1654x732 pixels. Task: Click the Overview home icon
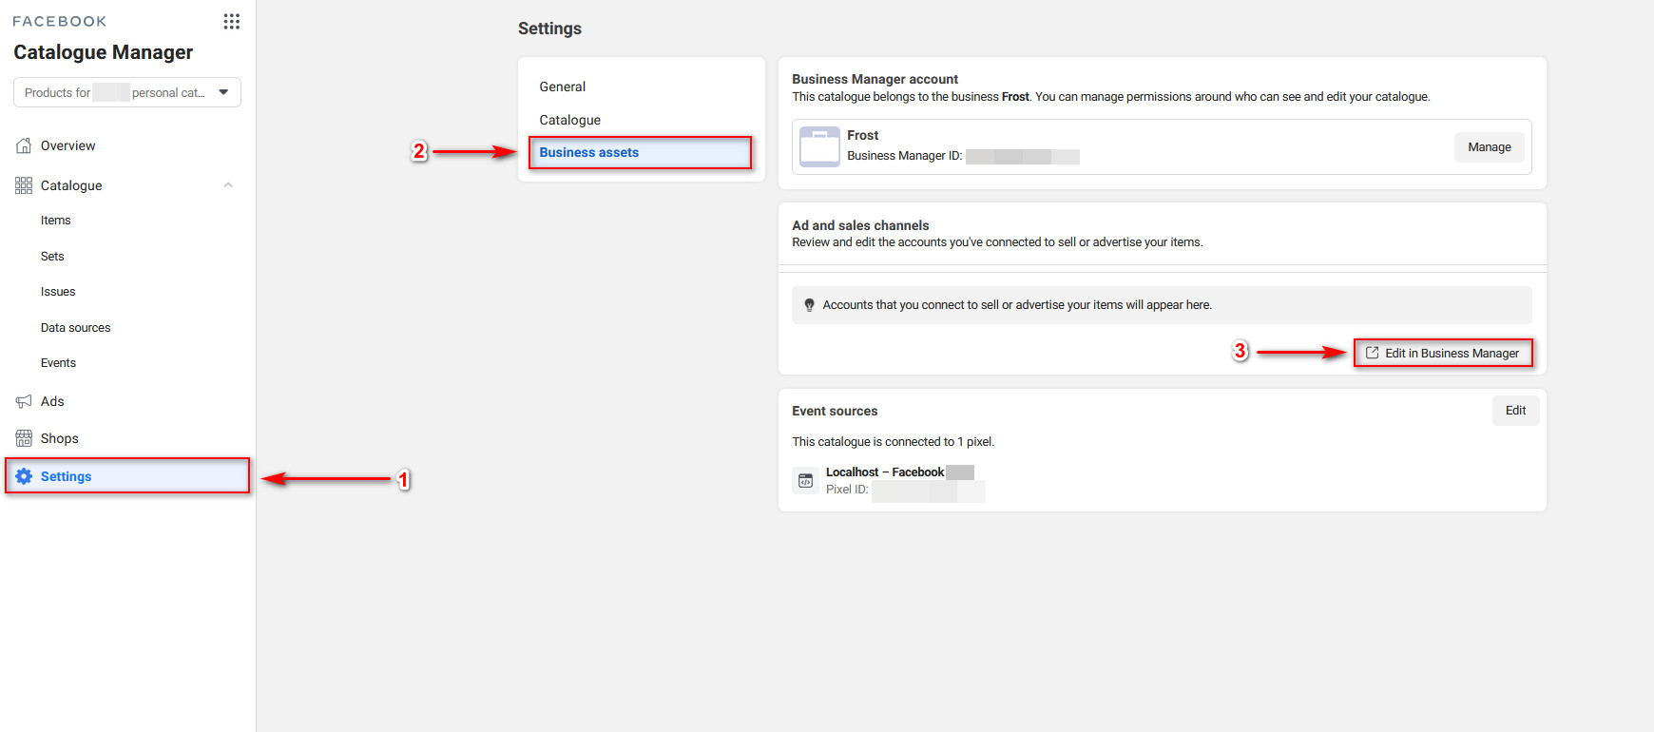pos(24,145)
